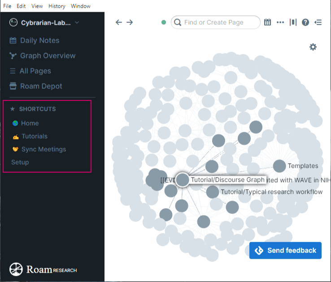Click the green sync status dot
Screen dimensions: 331x282
pyautogui.click(x=164, y=22)
